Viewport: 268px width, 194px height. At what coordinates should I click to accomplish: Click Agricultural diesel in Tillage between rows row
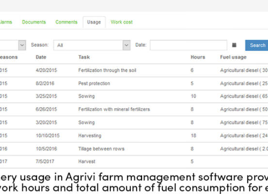point(244,149)
